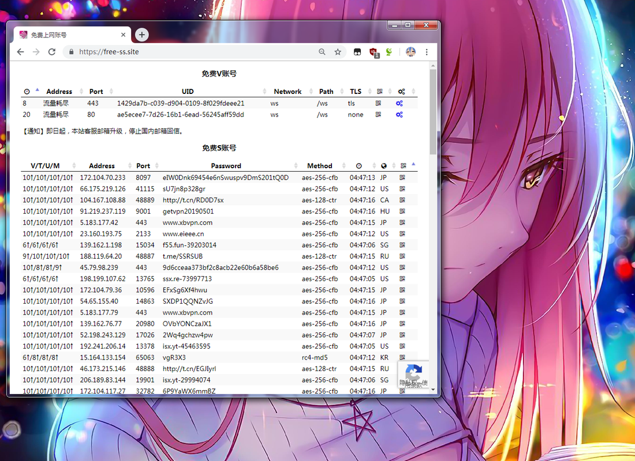The height and width of the screenshot is (461, 635).
Task: Open Chrome three-dot menu
Action: pos(427,52)
